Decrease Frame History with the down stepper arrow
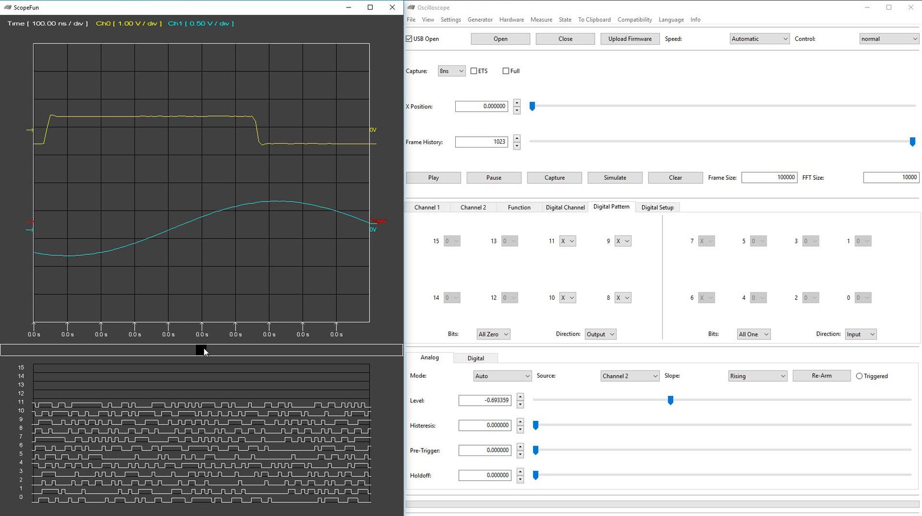 click(x=517, y=146)
